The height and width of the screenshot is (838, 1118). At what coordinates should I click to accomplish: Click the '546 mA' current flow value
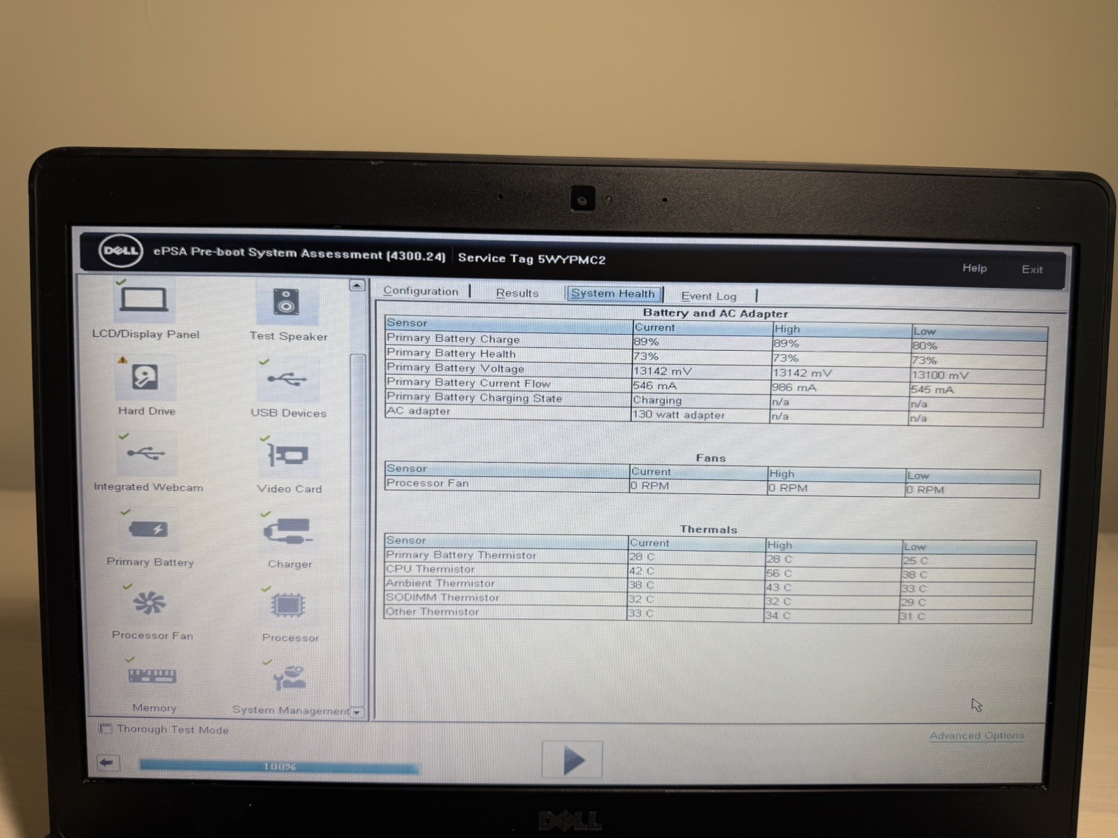654,385
